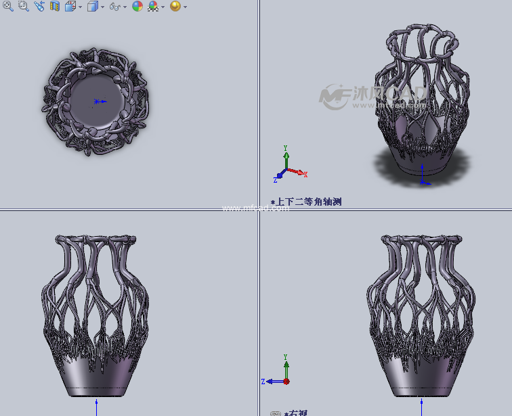Click the Zoom to Fit magnifier icon
The image size is (512, 416).
(x=8, y=6)
